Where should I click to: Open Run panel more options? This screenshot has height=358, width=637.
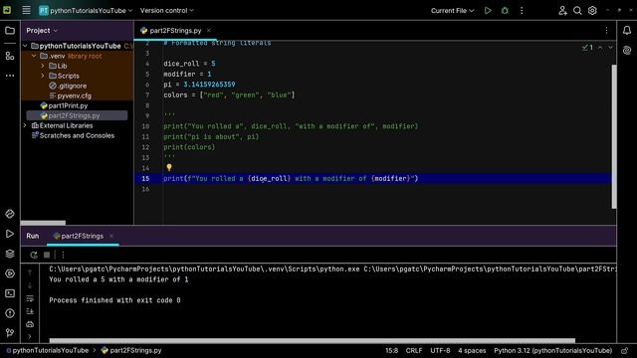63,255
